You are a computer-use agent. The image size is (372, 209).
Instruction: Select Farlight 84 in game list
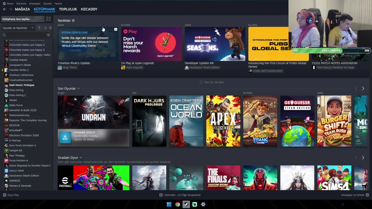pos(15,150)
